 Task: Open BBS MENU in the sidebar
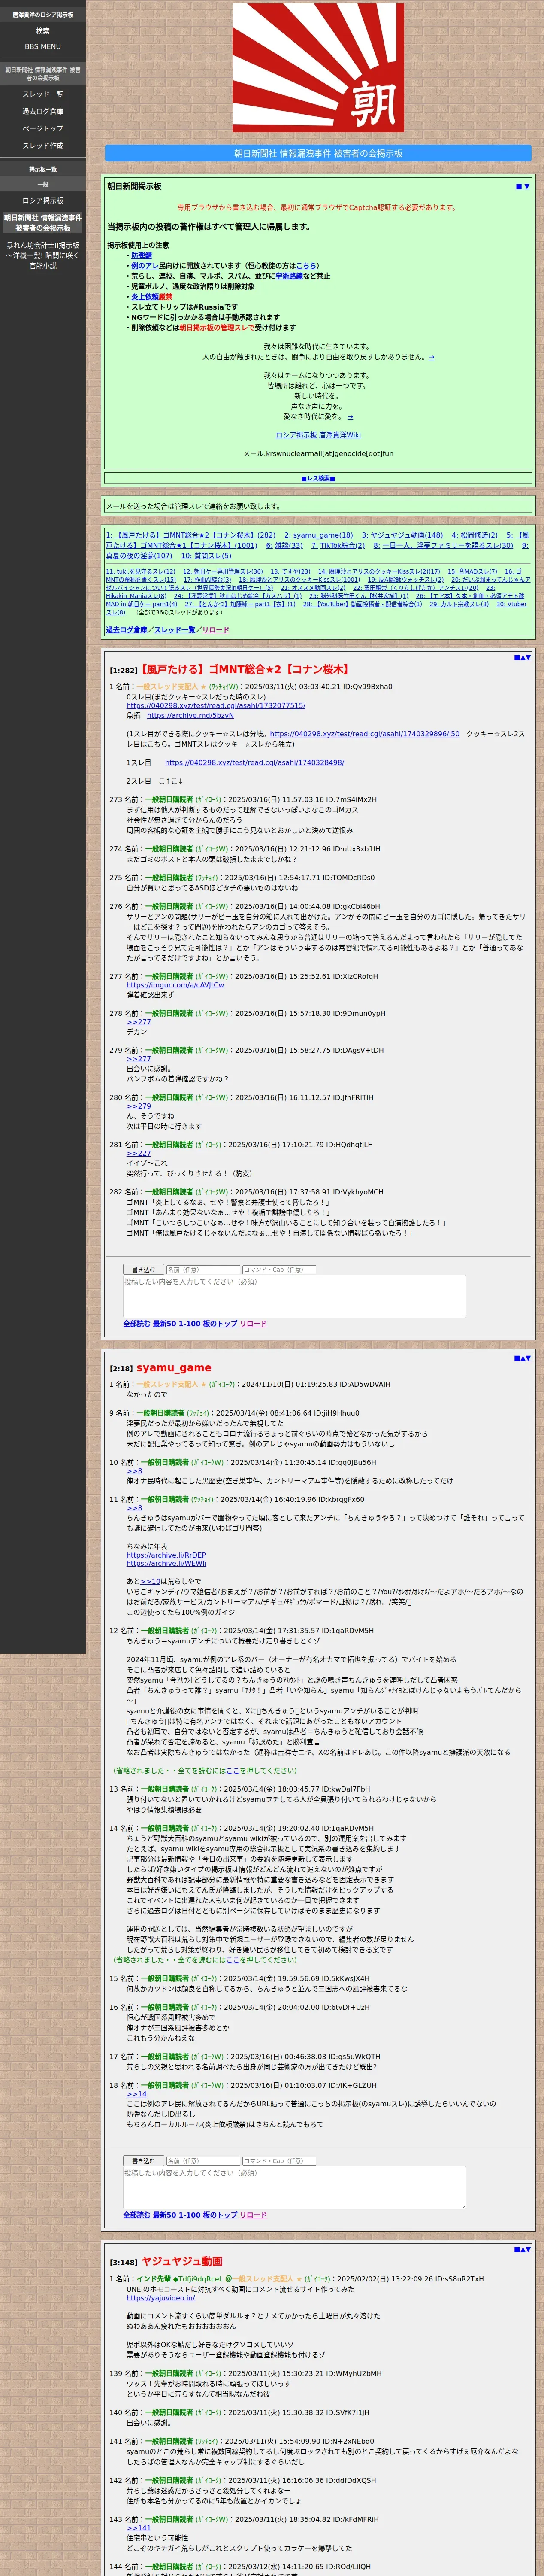[43, 46]
